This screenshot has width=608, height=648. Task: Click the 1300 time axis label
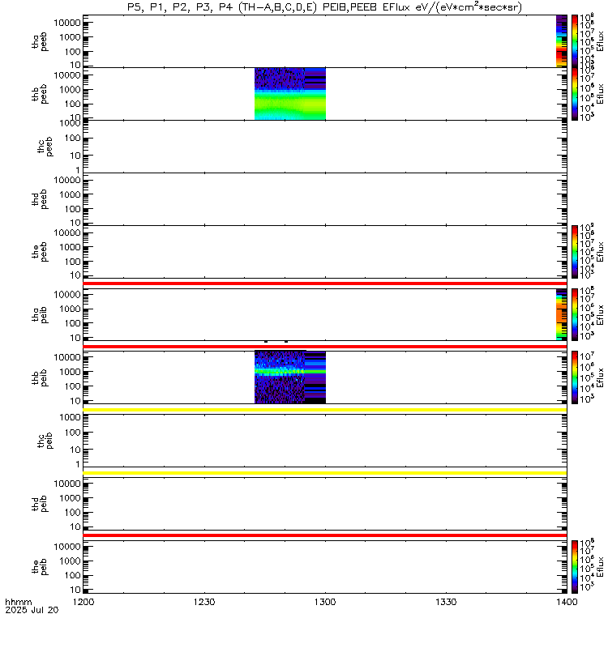coord(325,602)
